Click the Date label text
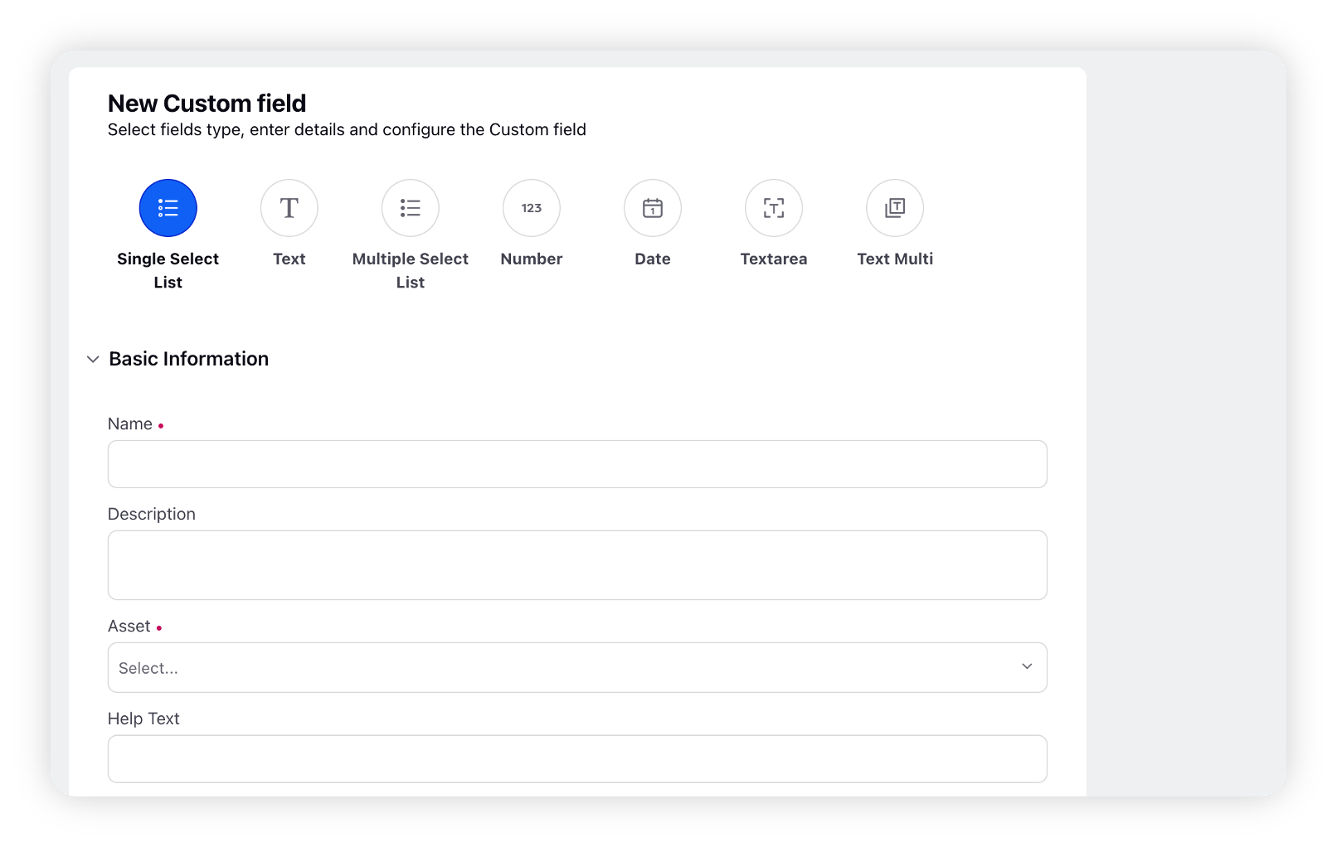This screenshot has width=1337, height=847. [x=653, y=259]
